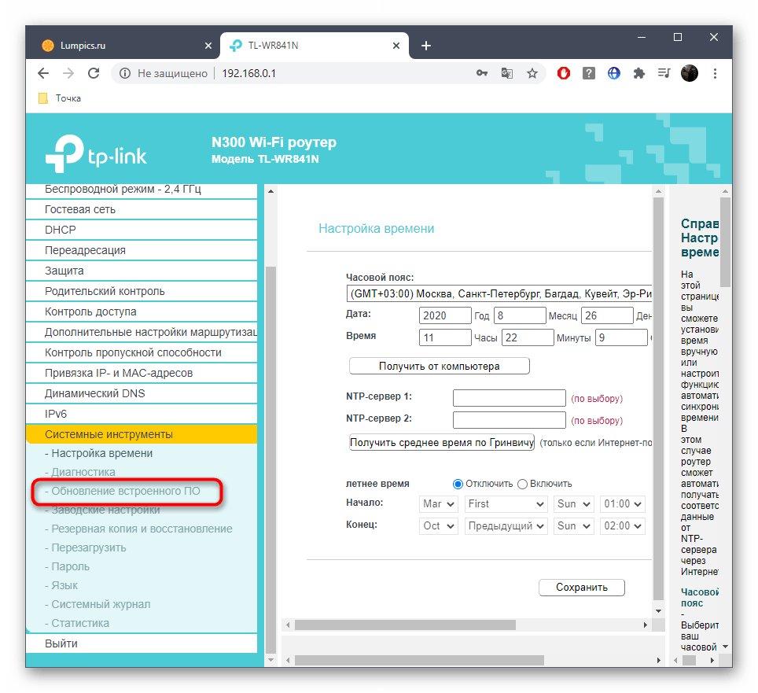Open the Перезагрузить submenu

coord(86,548)
